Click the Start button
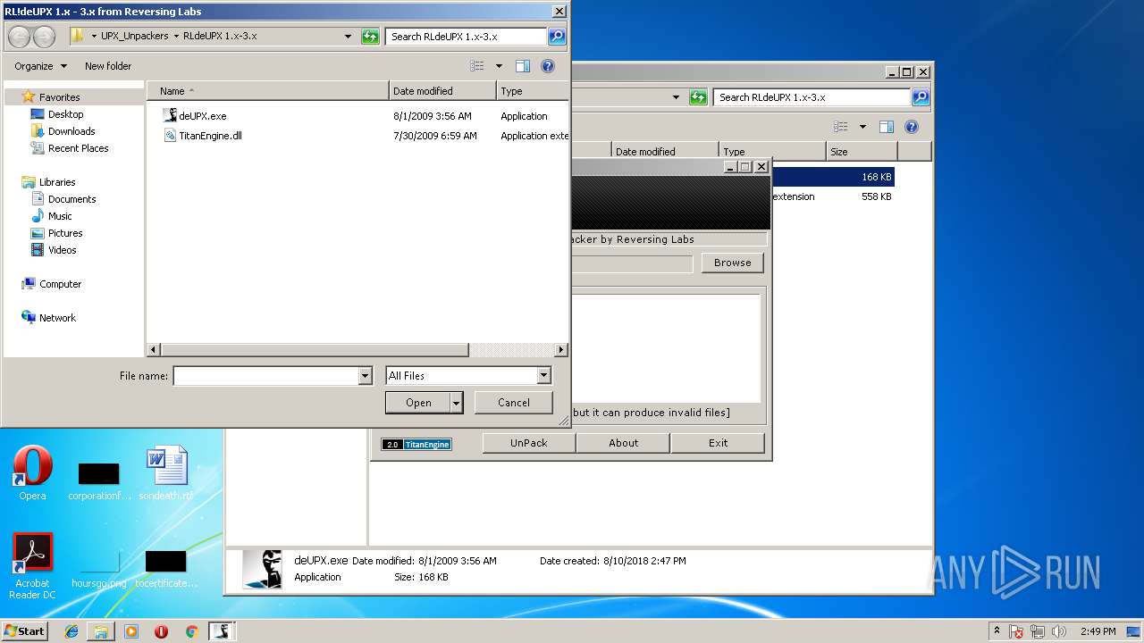The image size is (1144, 643). pos(24,631)
